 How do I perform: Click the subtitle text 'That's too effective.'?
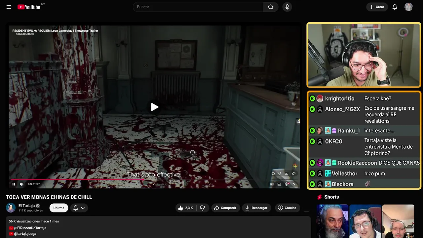pos(154,175)
